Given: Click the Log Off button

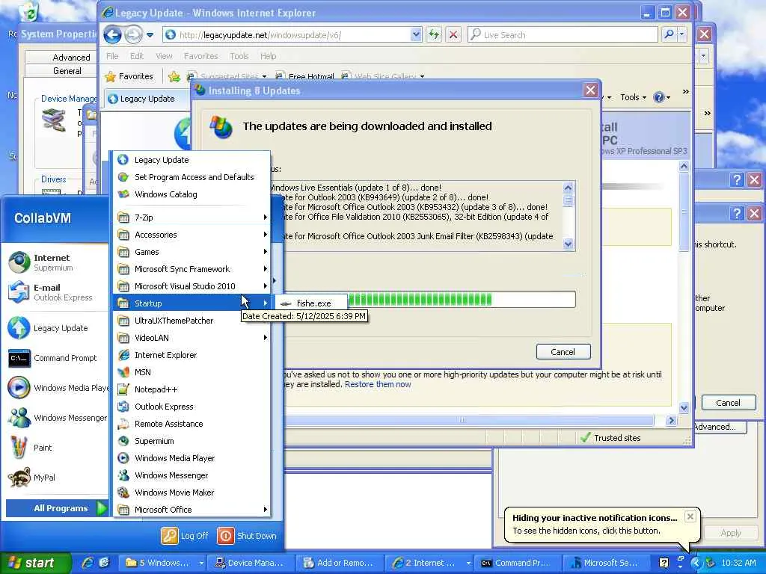Looking at the screenshot, I should click(x=185, y=535).
